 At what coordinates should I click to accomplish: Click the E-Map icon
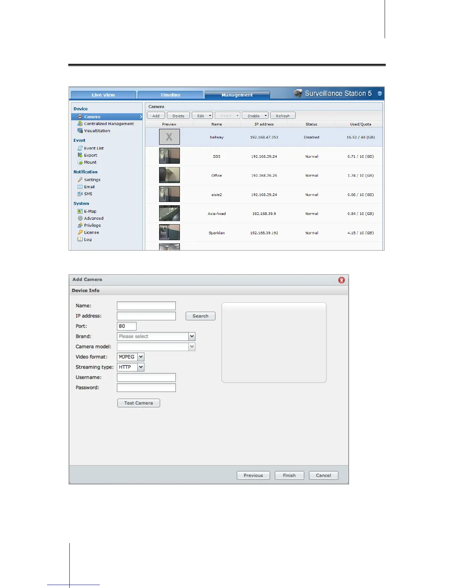click(80, 211)
